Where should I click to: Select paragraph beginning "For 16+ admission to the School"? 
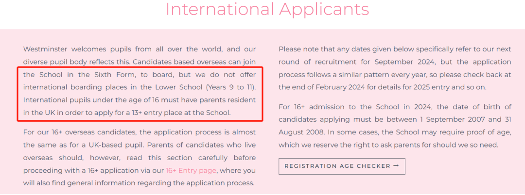(395, 126)
